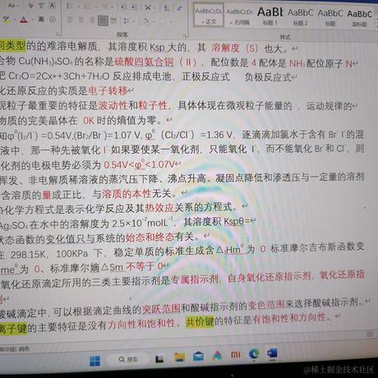Viewport: 378px width, 378px height.
Task: Toggle justified alignment
Action: pos(103,21)
